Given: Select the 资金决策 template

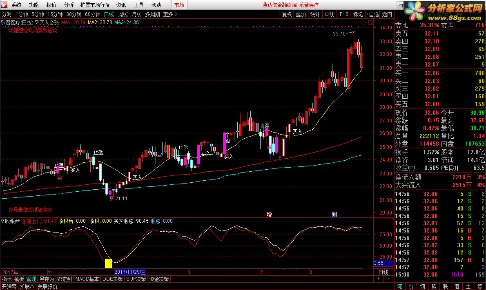Looking at the screenshot, I should coord(159,279).
